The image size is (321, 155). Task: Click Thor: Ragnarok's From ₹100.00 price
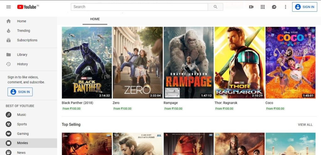pyautogui.click(x=224, y=109)
